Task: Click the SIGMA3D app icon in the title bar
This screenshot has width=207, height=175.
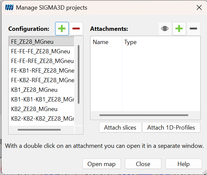Action: tap(9, 8)
